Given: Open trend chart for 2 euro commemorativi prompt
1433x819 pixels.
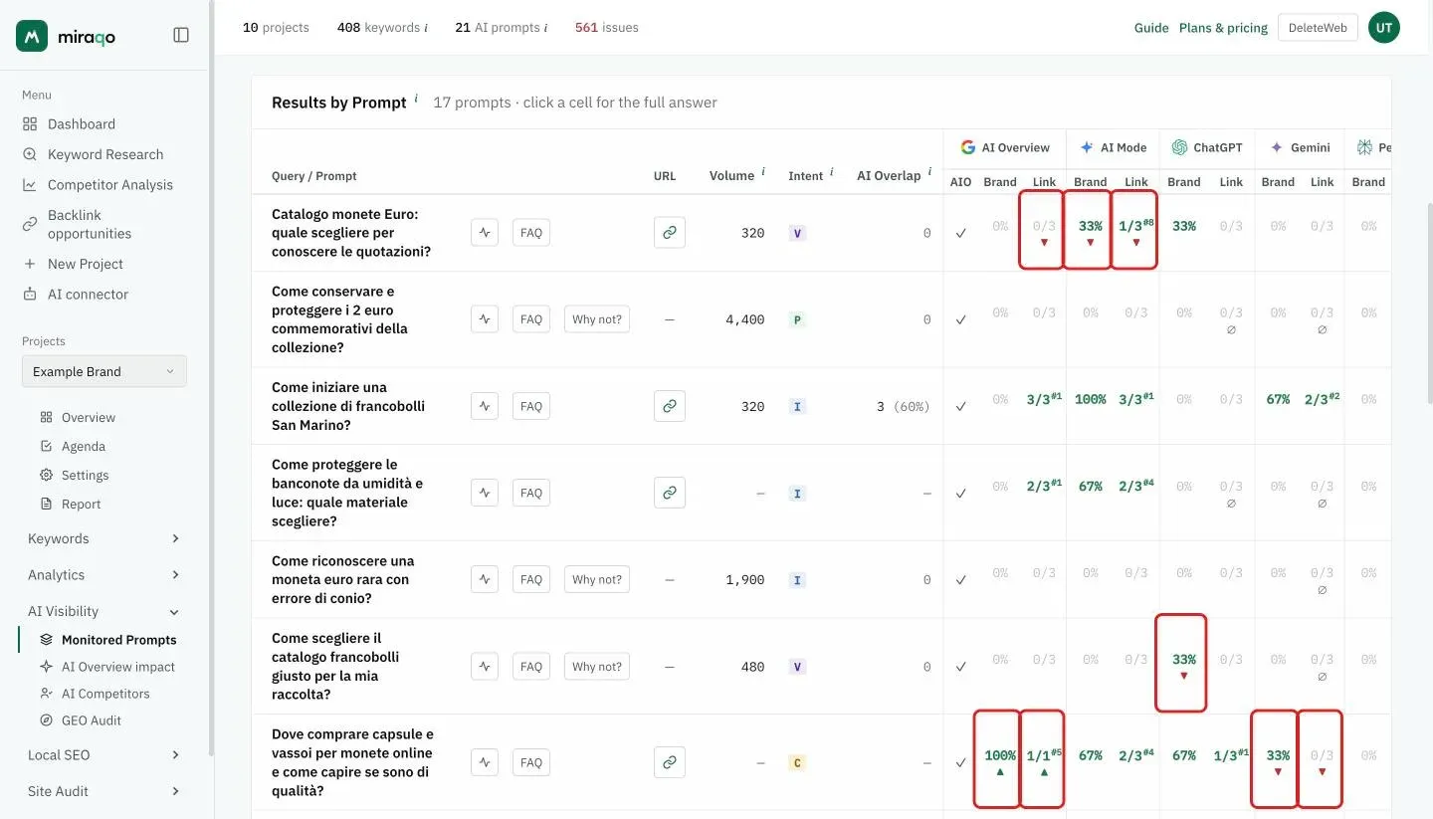Looking at the screenshot, I should 485,319.
